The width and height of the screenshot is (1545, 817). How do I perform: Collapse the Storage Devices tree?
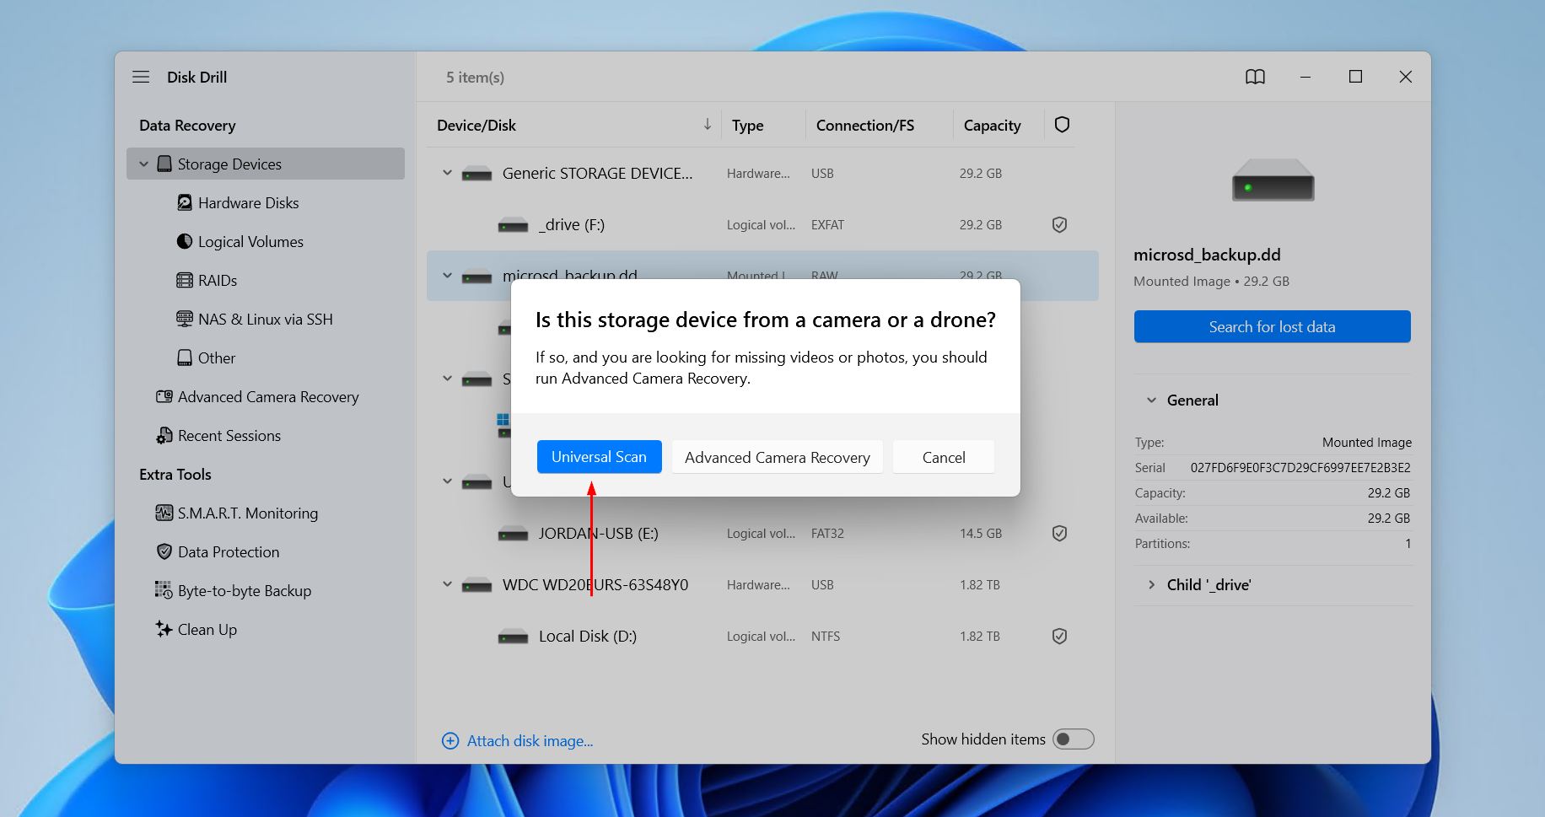point(143,164)
